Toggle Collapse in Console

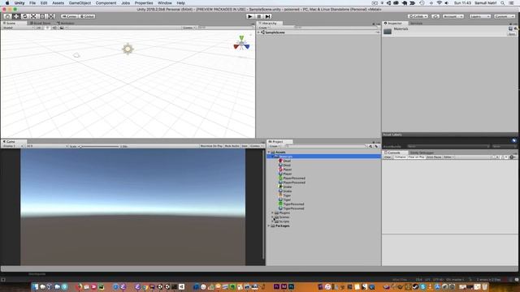pyautogui.click(x=400, y=157)
